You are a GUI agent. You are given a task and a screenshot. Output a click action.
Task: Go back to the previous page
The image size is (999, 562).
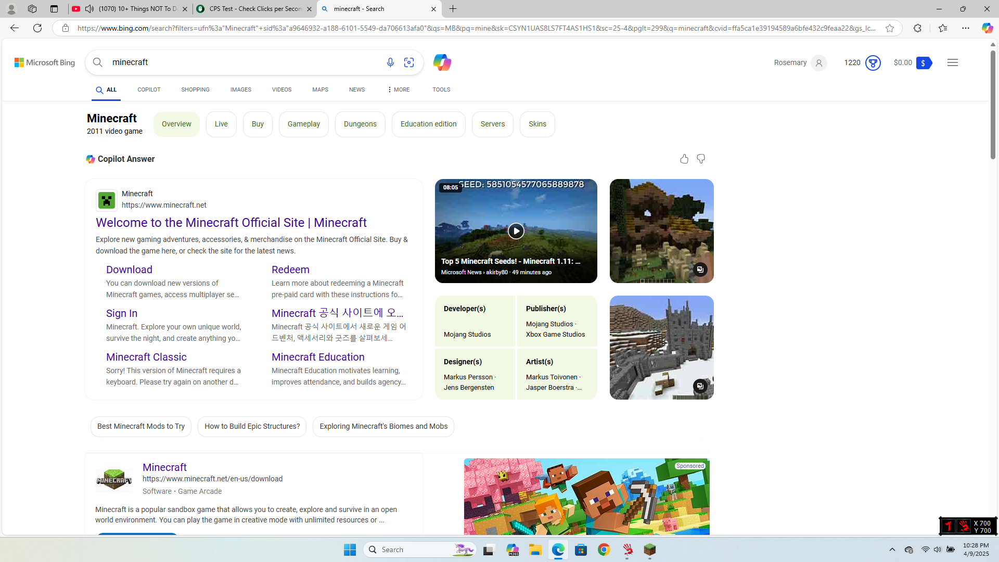pos(14,28)
